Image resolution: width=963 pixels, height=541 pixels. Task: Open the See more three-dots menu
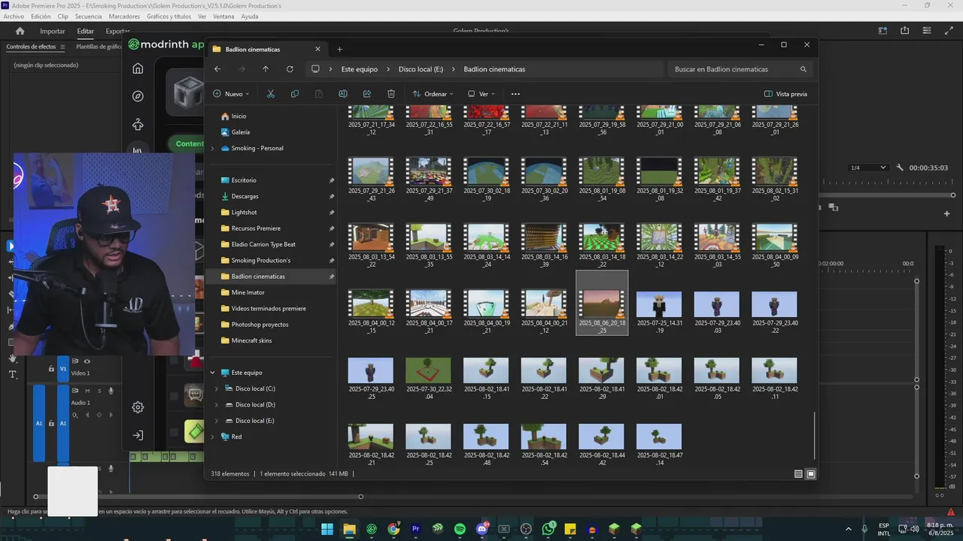click(x=515, y=94)
